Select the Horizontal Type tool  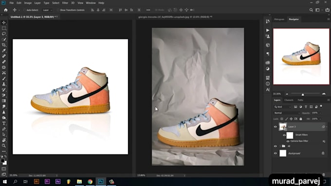4,123
